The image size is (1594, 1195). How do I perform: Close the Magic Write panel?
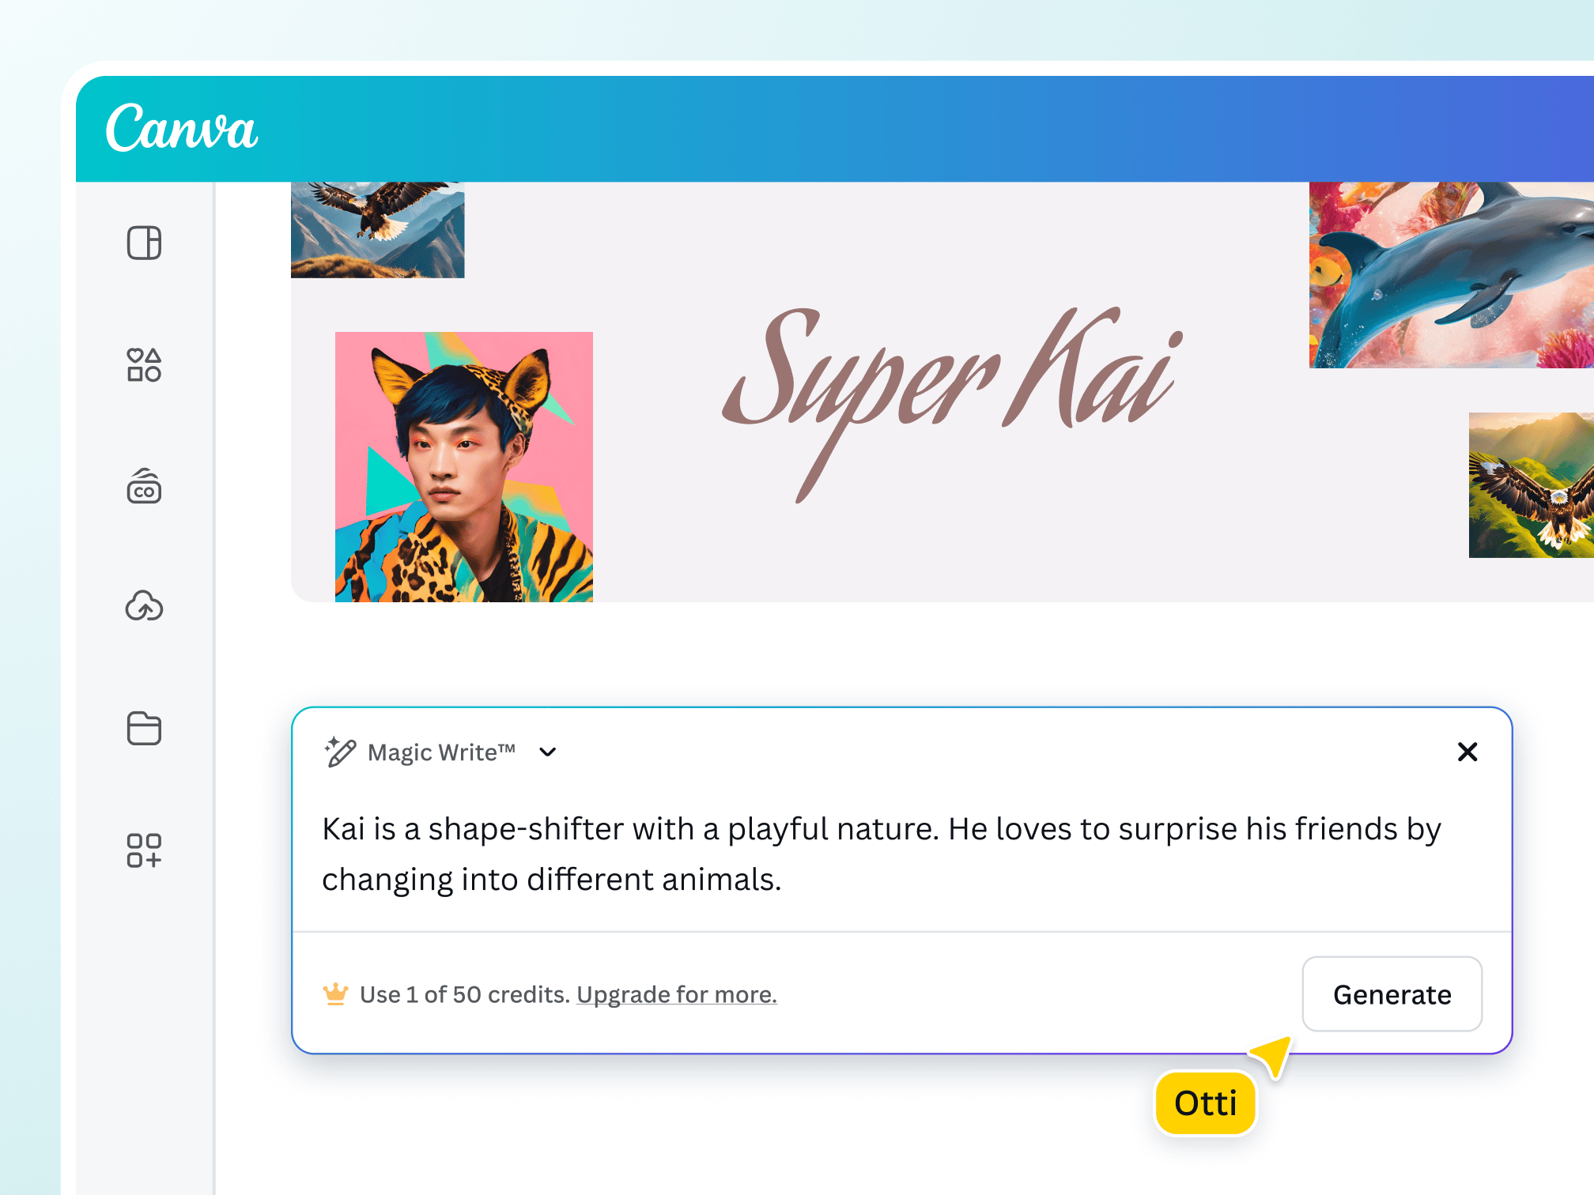(x=1467, y=752)
